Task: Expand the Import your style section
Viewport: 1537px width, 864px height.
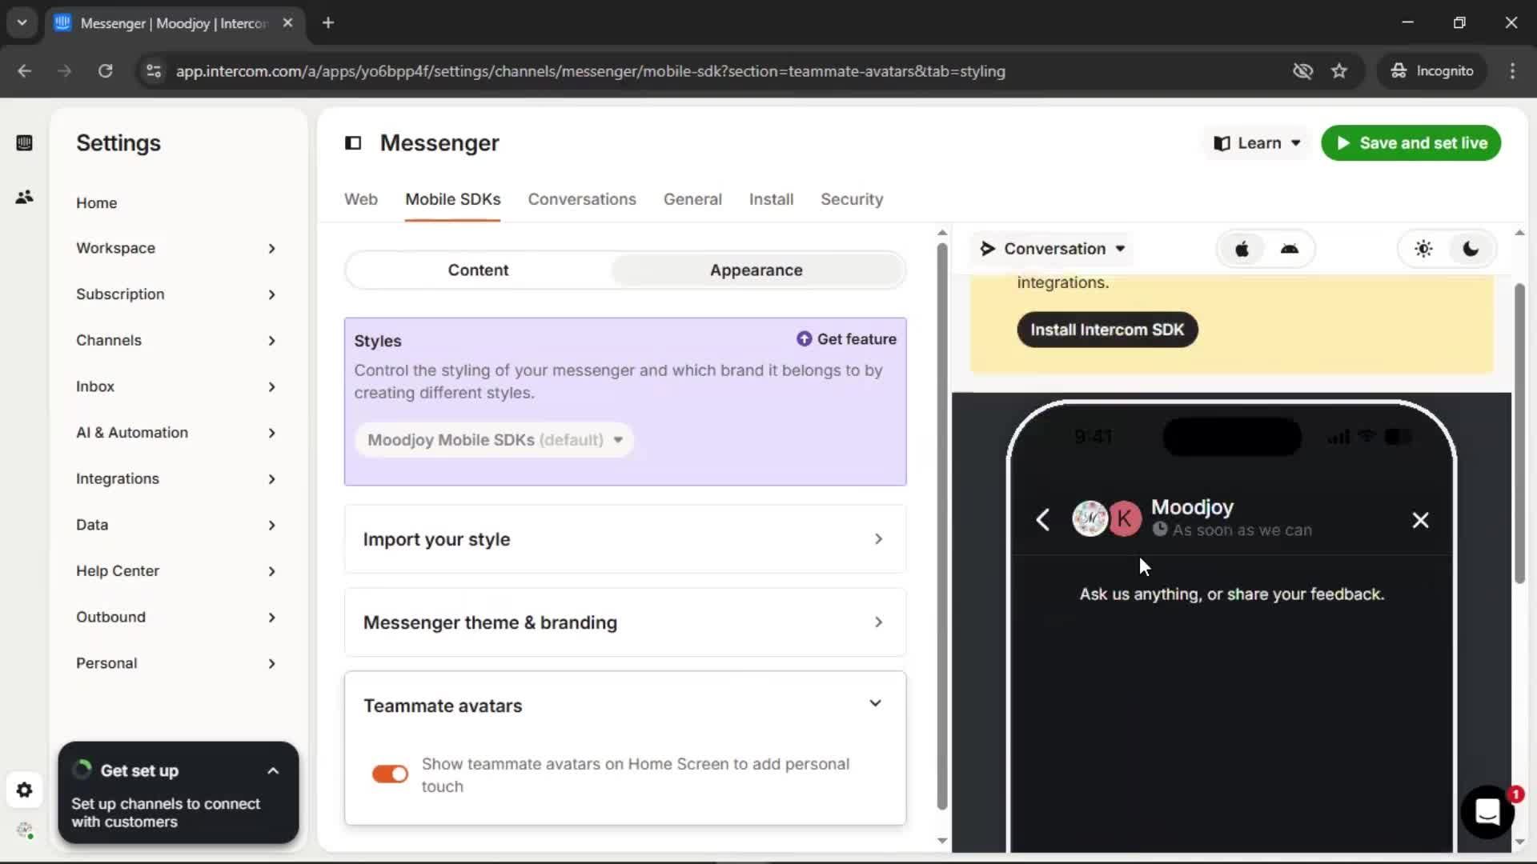Action: coord(625,539)
